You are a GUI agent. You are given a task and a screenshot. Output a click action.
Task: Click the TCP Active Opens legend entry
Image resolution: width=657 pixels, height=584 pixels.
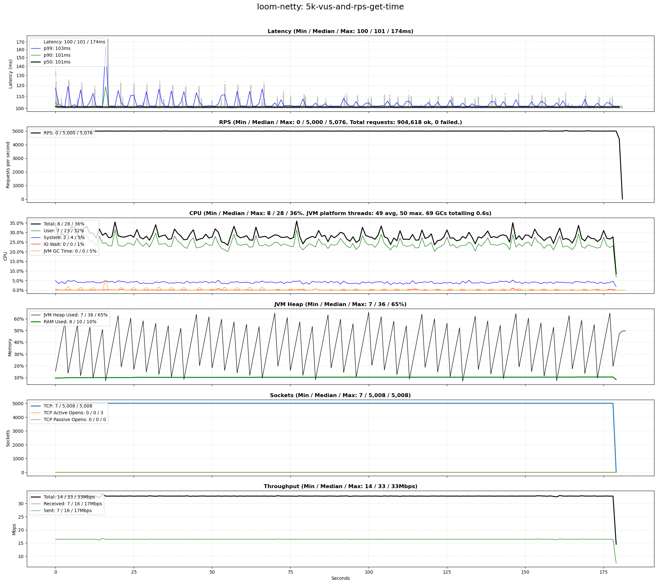coord(73,413)
